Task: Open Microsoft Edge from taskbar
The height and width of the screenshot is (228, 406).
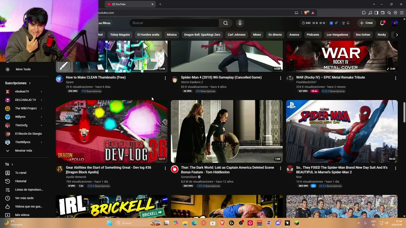Action: click(x=194, y=223)
